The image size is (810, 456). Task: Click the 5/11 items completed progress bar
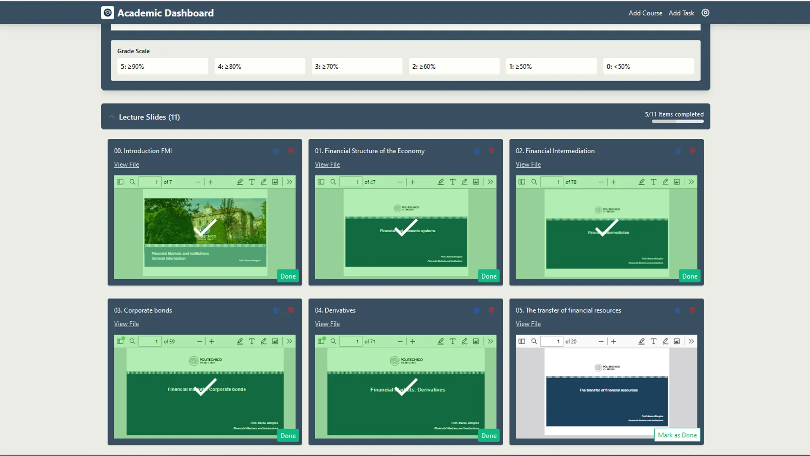point(678,121)
